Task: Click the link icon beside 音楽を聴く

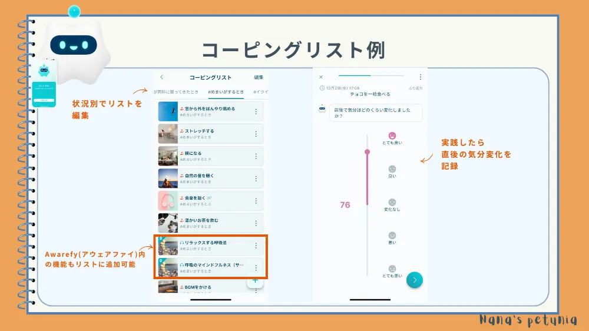Action: coord(209,198)
